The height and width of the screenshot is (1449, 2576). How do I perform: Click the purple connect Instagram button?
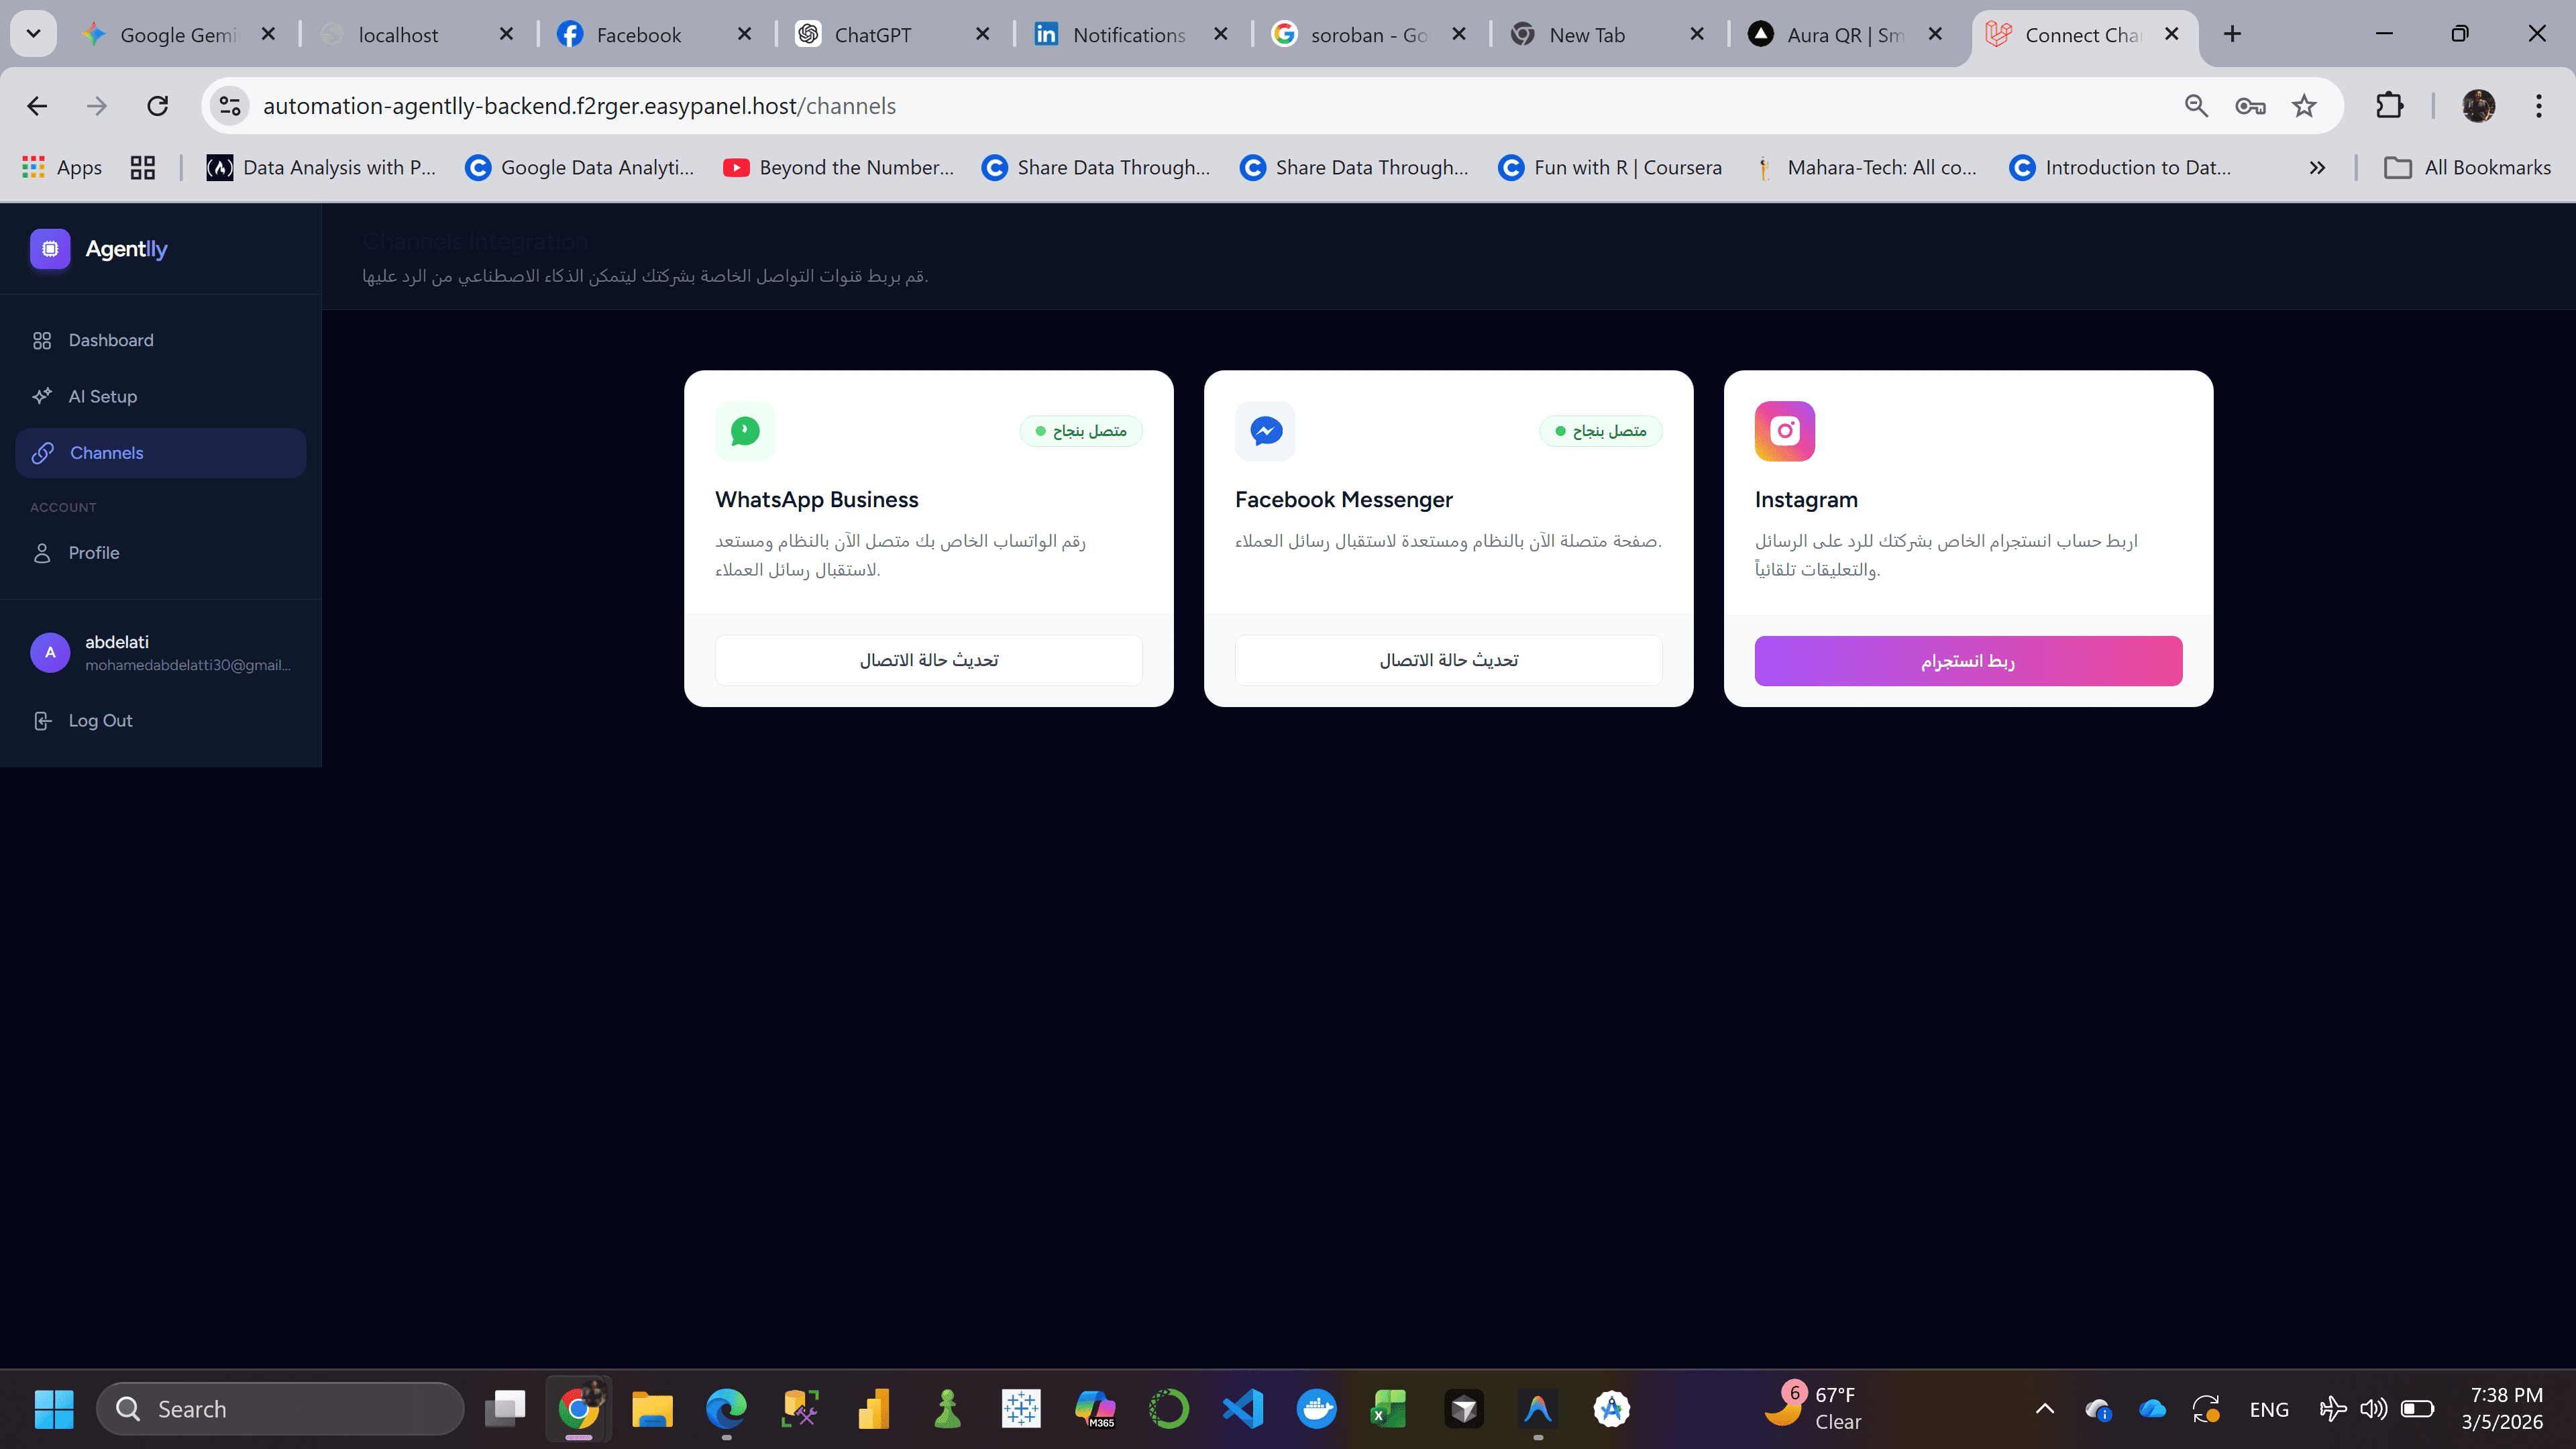pos(1968,661)
